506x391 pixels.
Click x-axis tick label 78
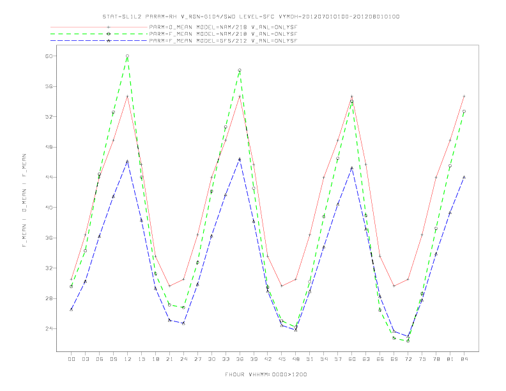(436, 359)
